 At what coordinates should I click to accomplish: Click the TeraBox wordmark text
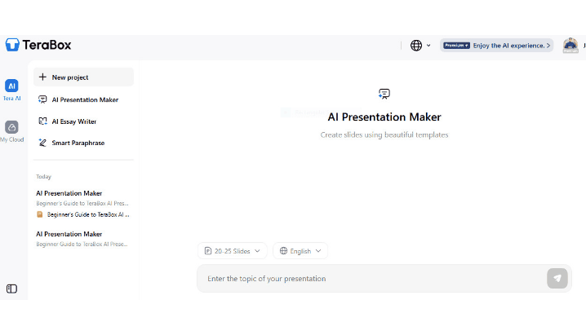47,45
